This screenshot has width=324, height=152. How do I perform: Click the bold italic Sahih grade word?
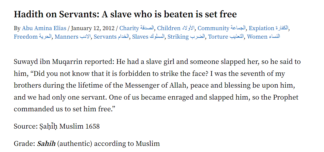click(46, 144)
